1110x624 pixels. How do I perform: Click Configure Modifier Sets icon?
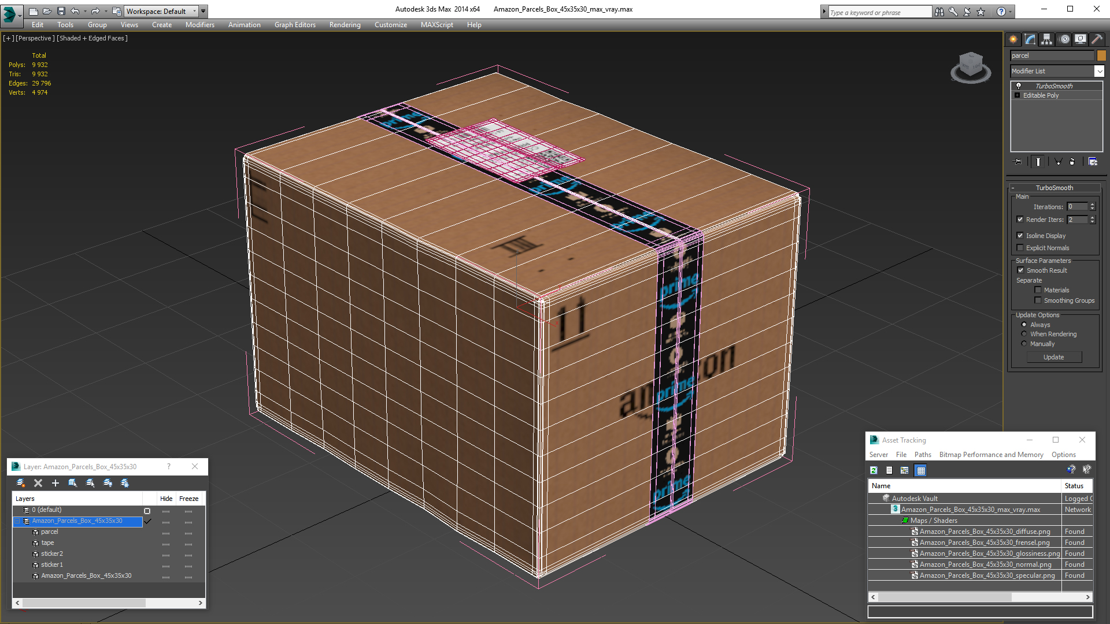[x=1093, y=162]
